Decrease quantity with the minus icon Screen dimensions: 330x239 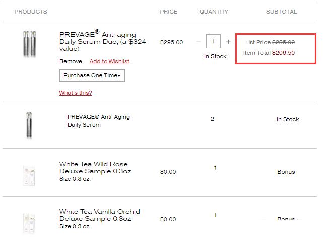pos(199,42)
